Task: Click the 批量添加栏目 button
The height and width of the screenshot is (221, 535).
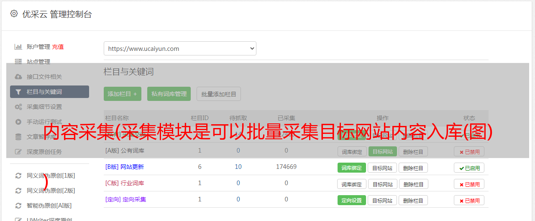Action: click(x=219, y=94)
